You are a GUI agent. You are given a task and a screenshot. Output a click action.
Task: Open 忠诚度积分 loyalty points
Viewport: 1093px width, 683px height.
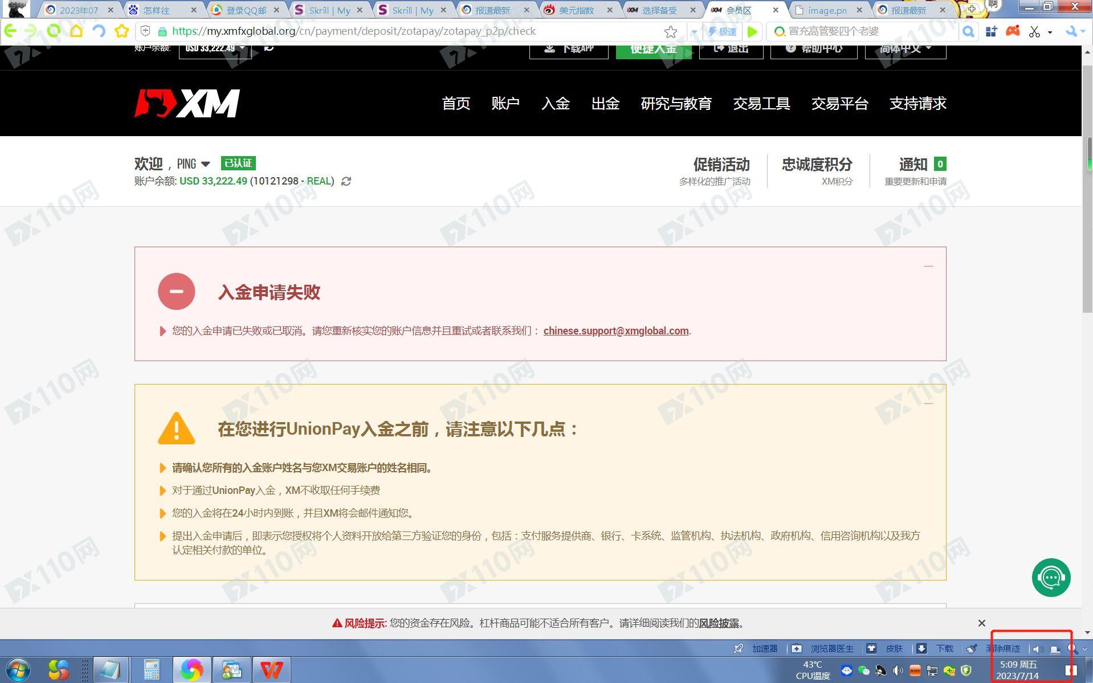[817, 171]
